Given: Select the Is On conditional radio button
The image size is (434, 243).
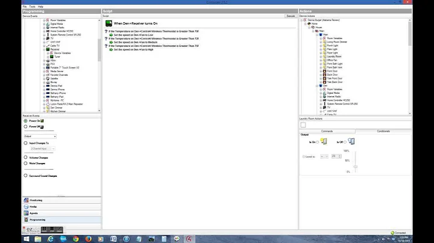Looking at the screenshot, I should [317, 142].
